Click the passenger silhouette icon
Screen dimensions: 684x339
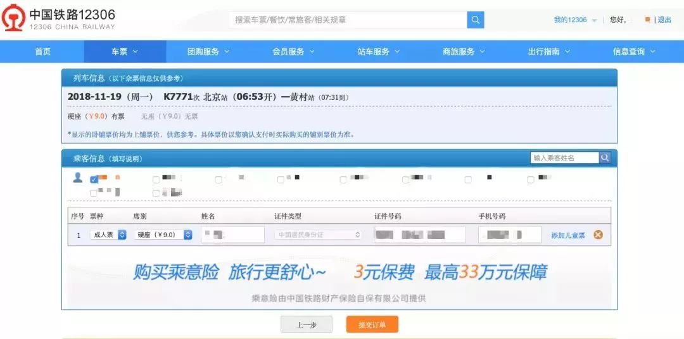(x=78, y=177)
